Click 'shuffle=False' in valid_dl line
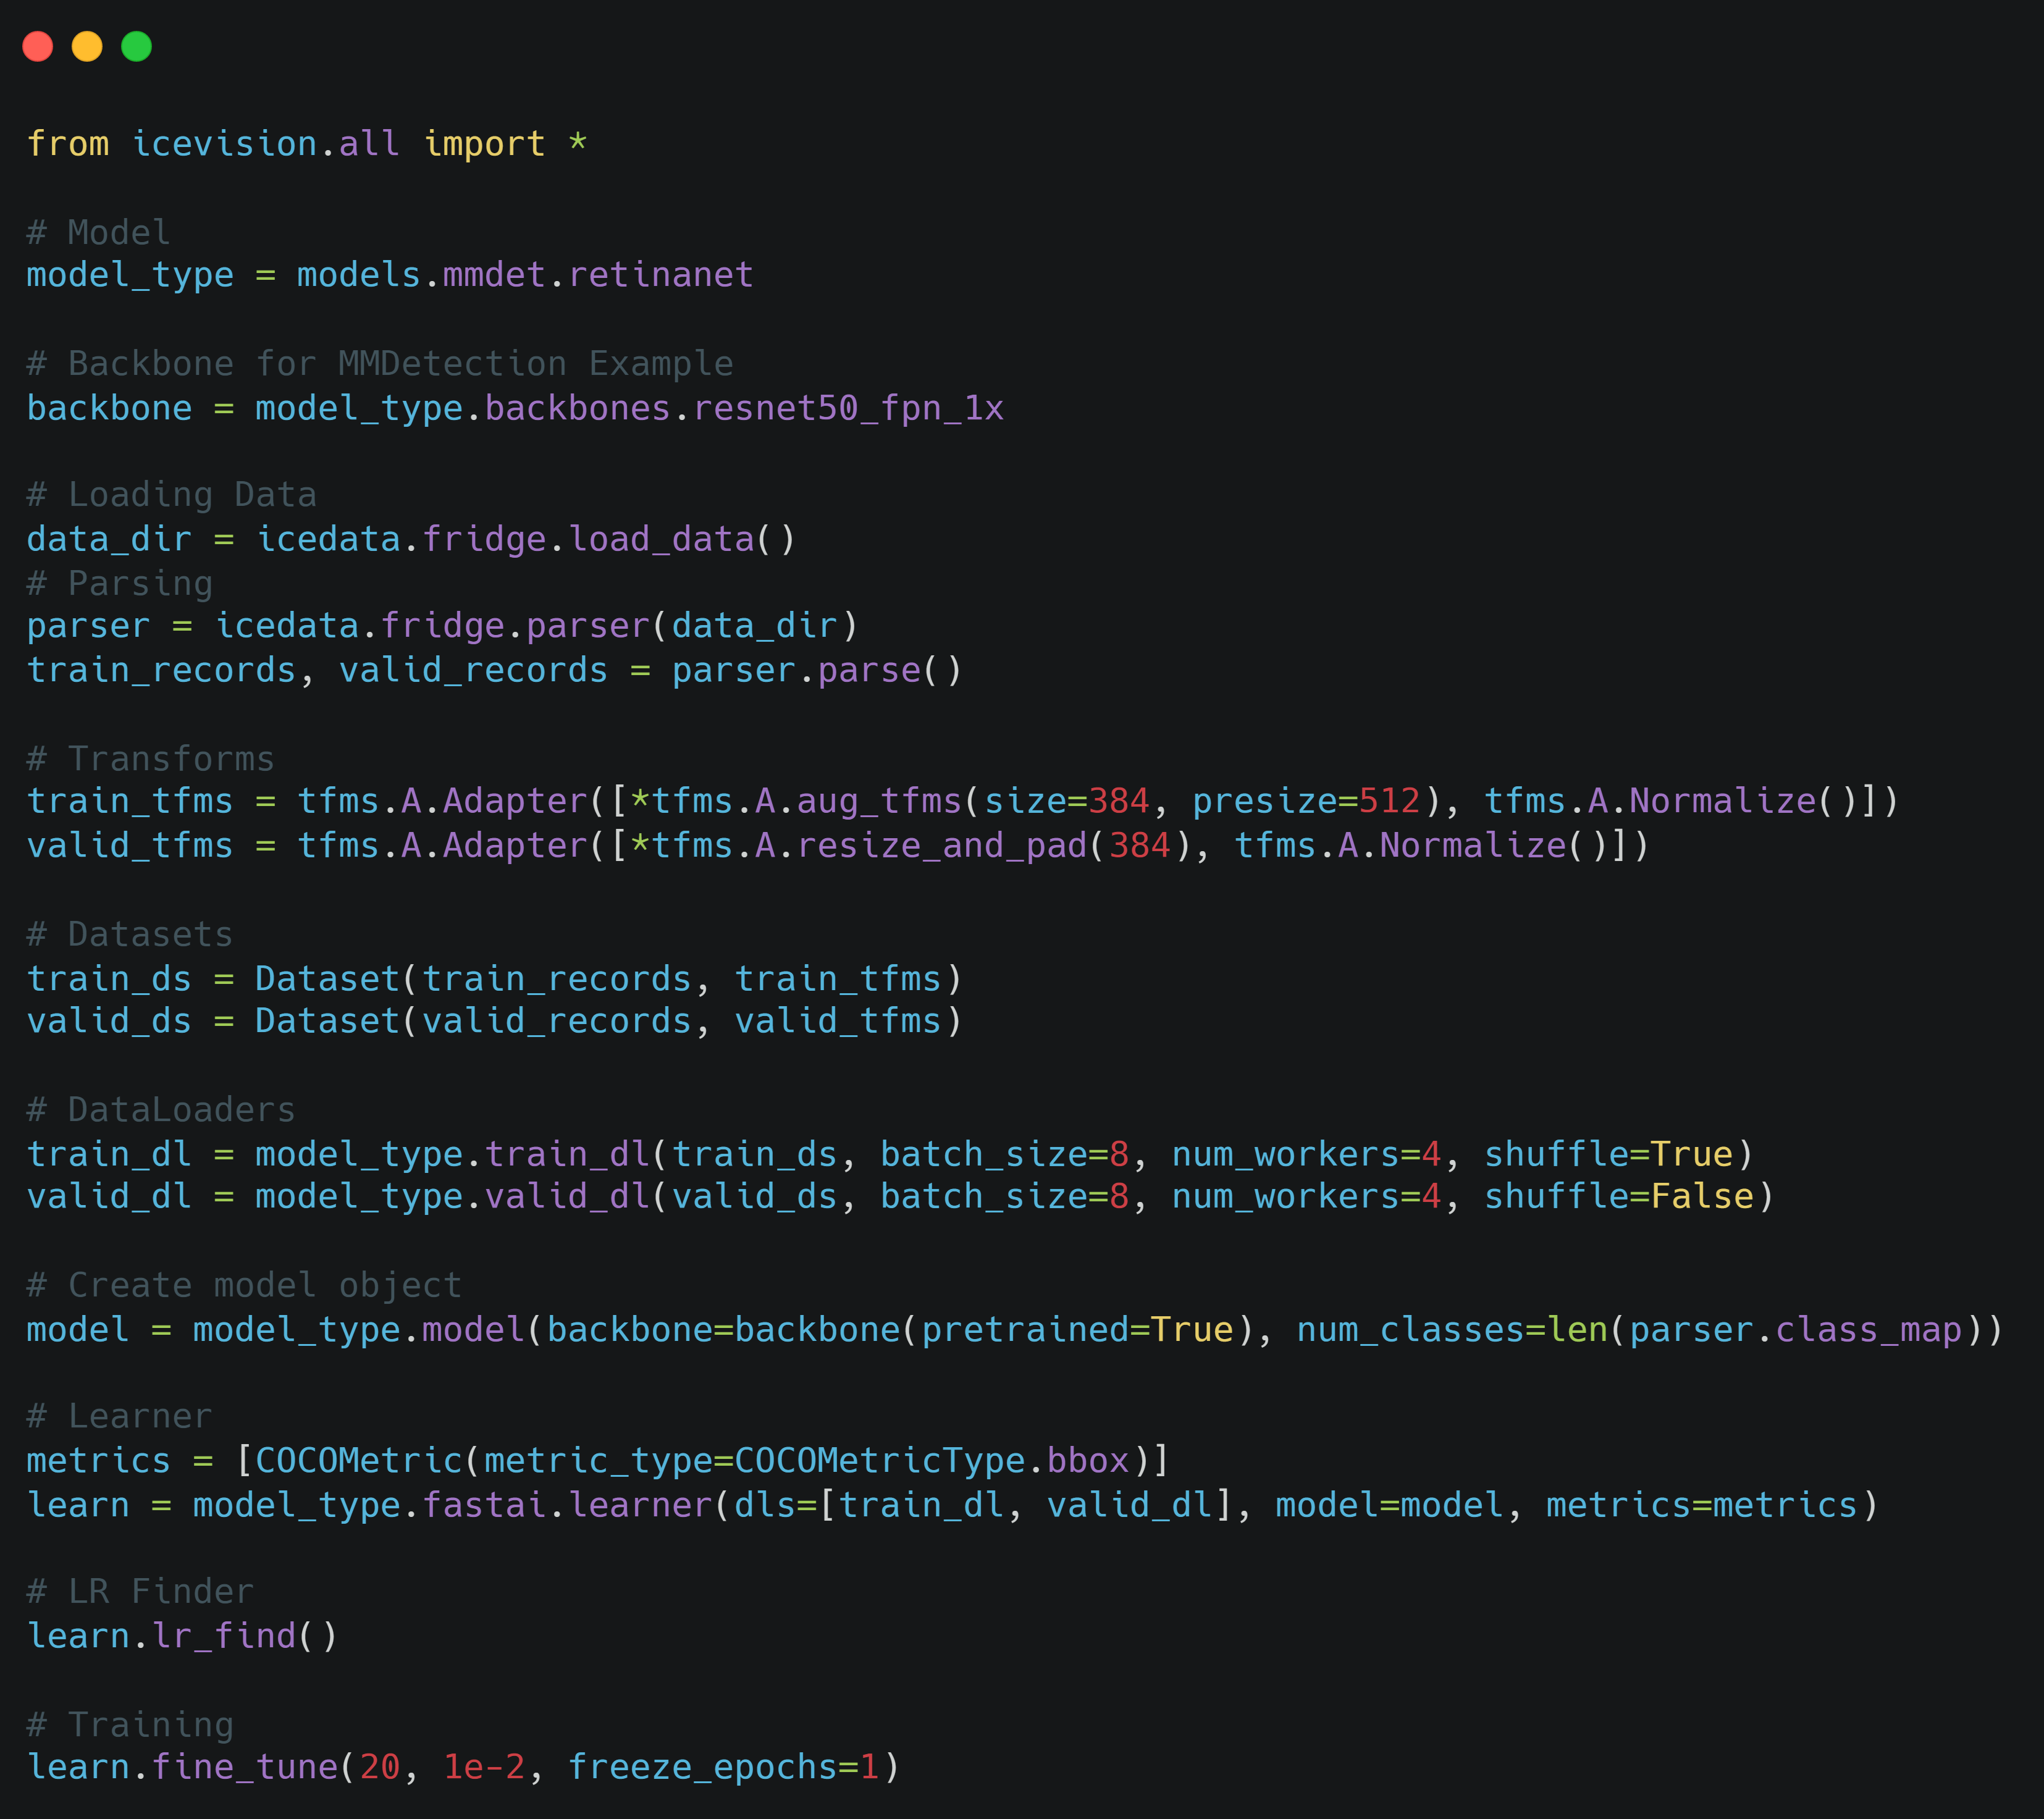Image resolution: width=2044 pixels, height=1819 pixels. (1618, 1196)
